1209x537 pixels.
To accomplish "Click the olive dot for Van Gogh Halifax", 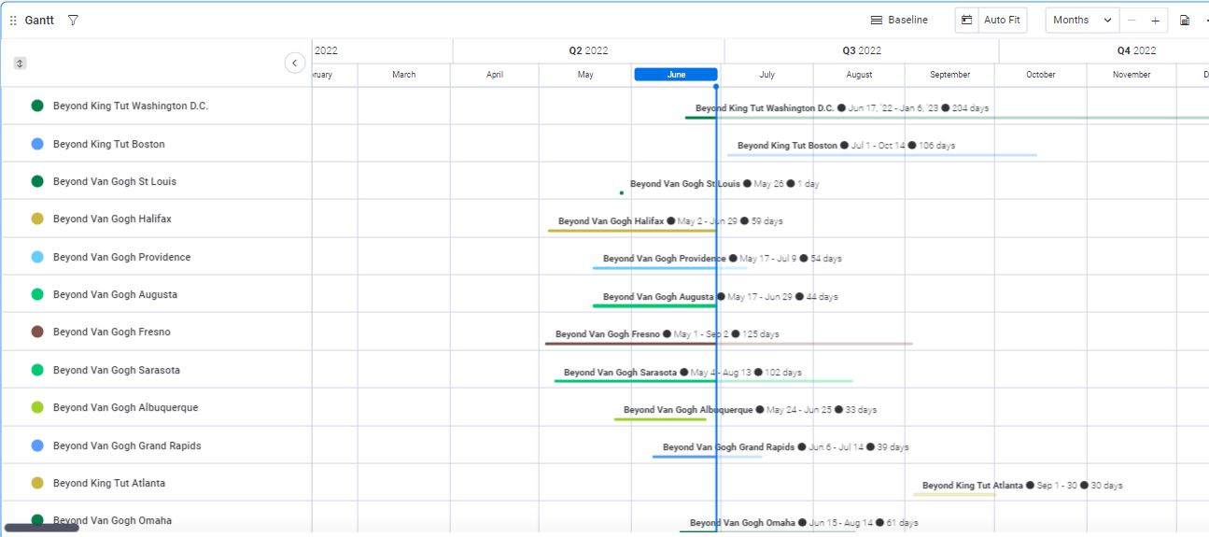I will coord(37,219).
